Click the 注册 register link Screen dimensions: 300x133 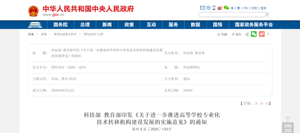pyautogui.click(x=254, y=8)
